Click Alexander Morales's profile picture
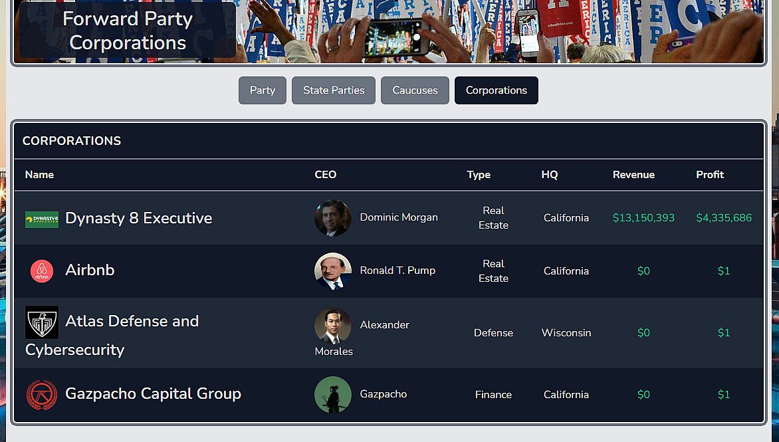The height and width of the screenshot is (442, 779). tap(333, 326)
